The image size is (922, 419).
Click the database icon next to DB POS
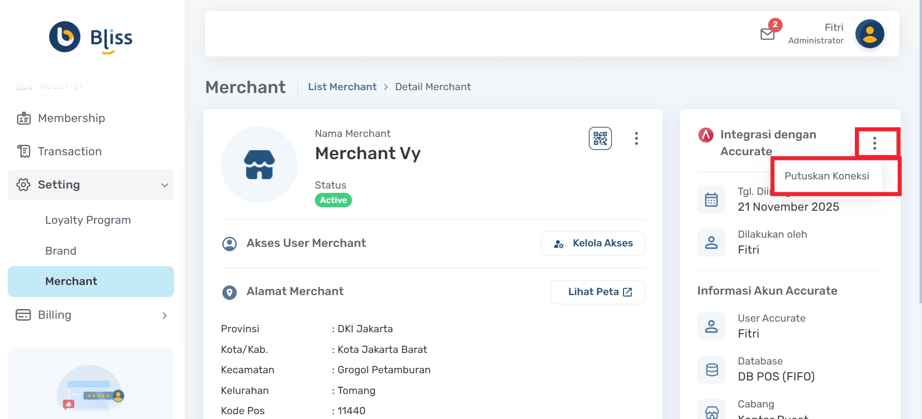pyautogui.click(x=711, y=370)
